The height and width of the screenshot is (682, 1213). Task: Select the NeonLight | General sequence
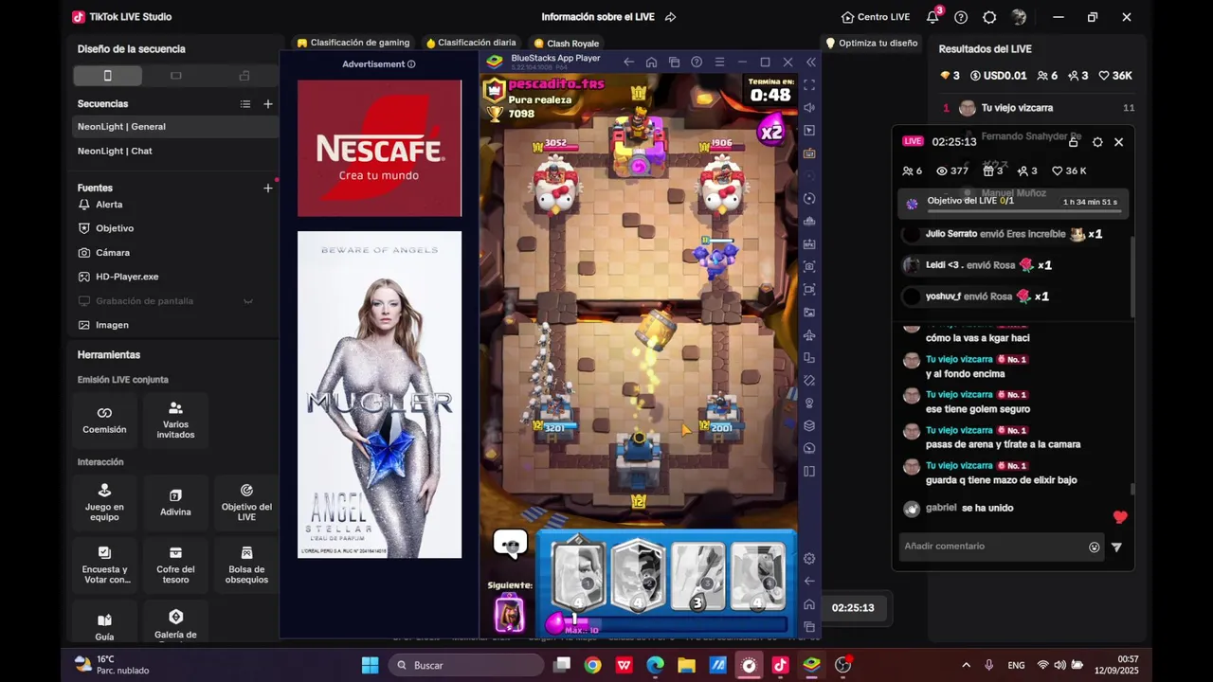pos(175,127)
